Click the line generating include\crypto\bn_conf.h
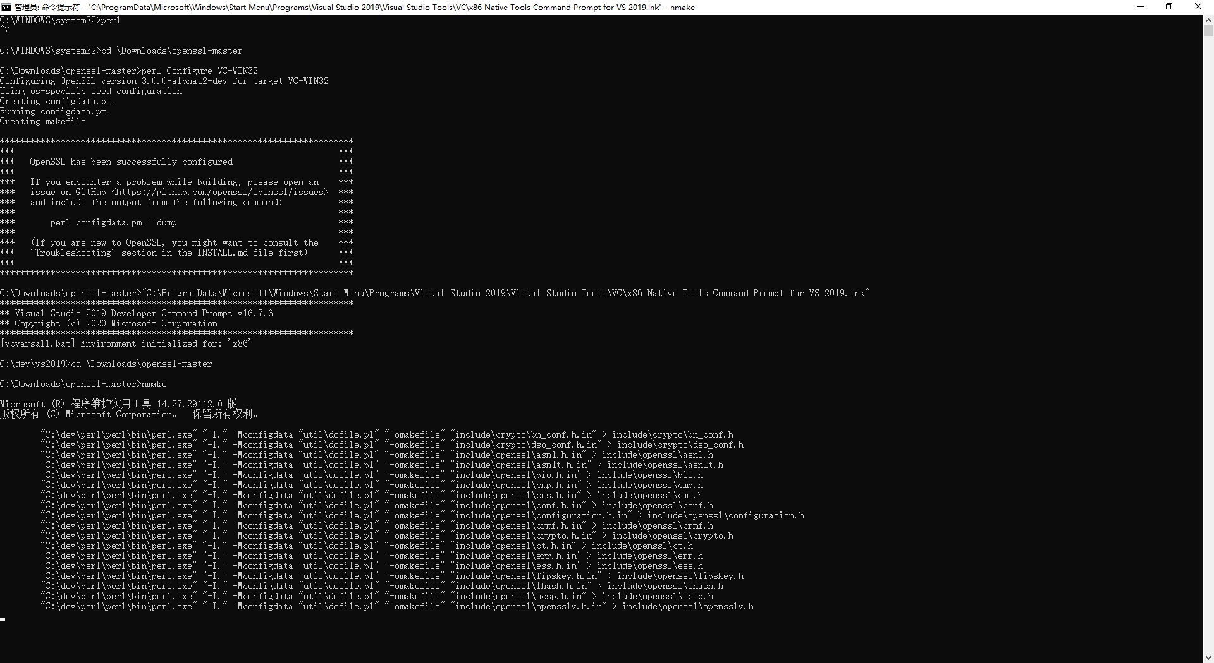1214x663 pixels. click(387, 434)
